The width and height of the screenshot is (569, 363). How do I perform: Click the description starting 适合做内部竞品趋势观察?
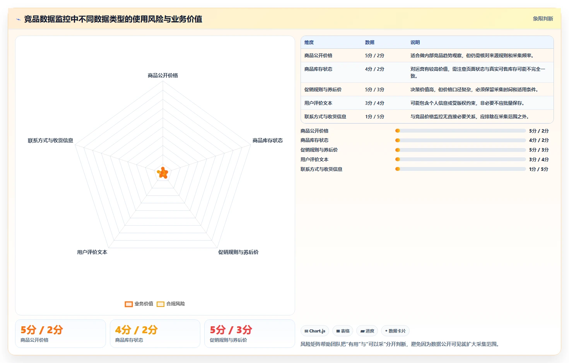[473, 56]
